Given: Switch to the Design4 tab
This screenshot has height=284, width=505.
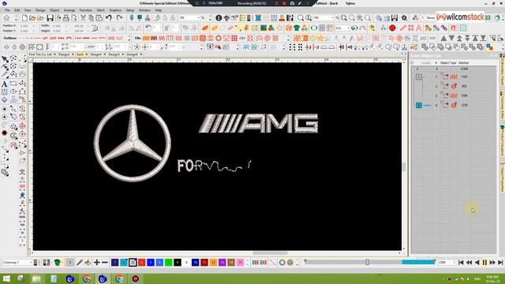Looking at the screenshot, I should coord(95,54).
